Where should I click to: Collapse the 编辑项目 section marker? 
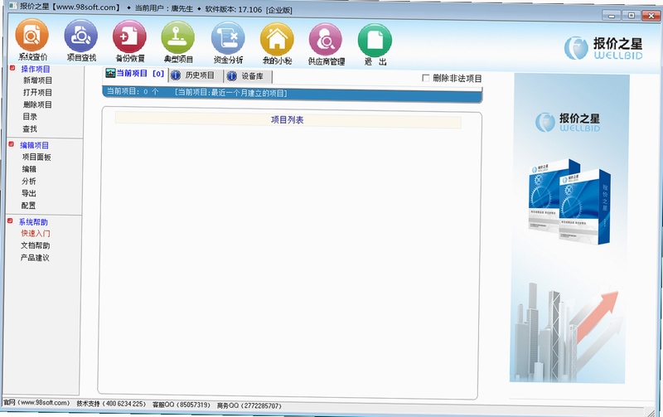tap(12, 144)
